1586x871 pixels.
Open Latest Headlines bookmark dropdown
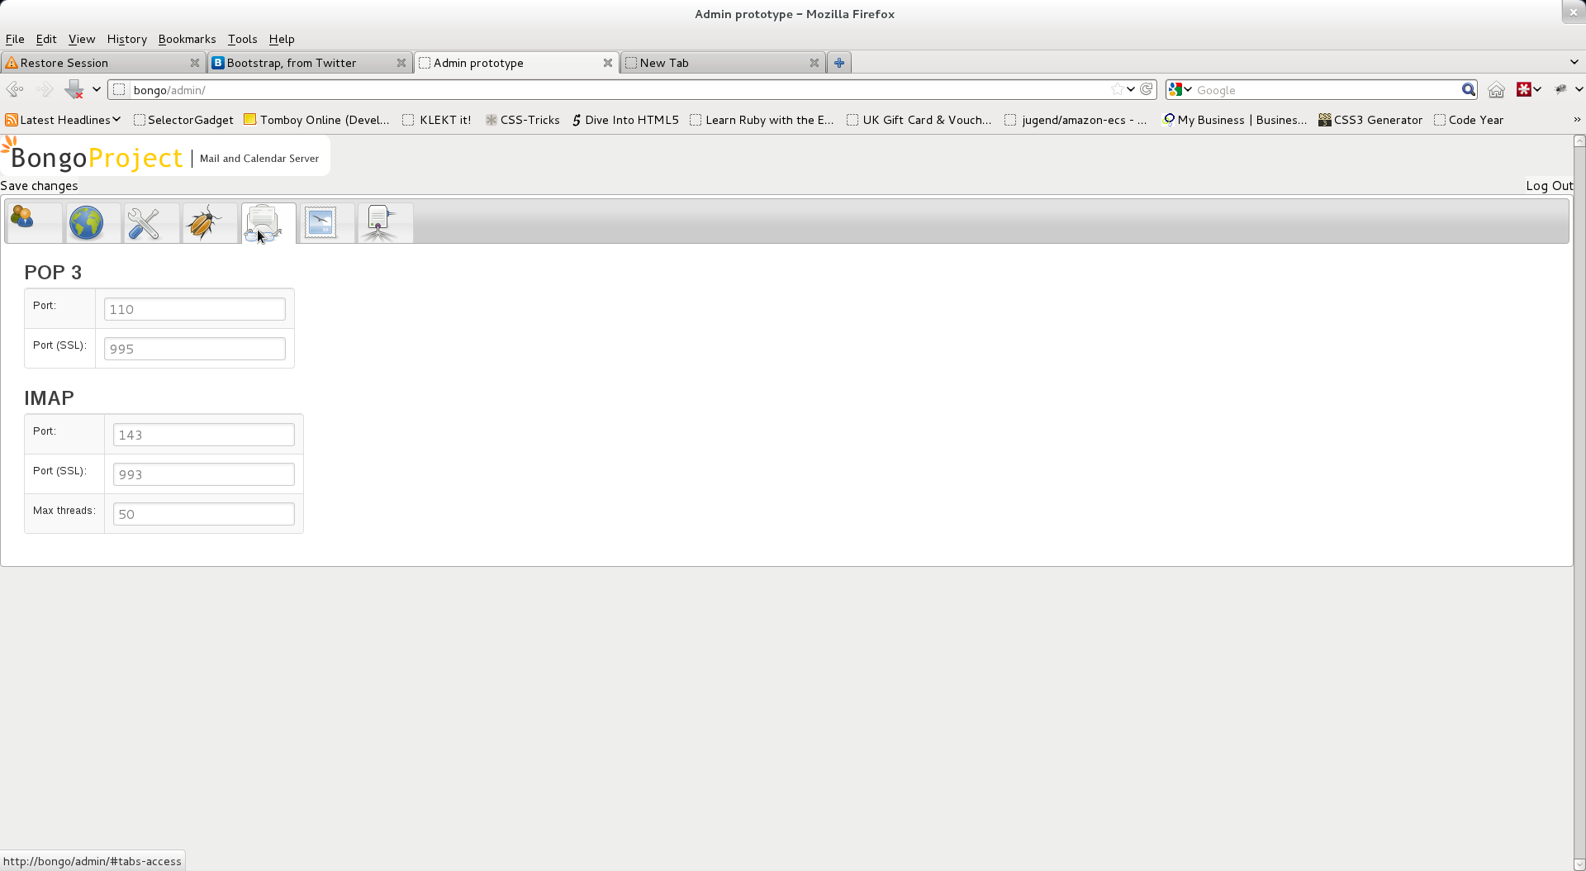[x=64, y=120]
